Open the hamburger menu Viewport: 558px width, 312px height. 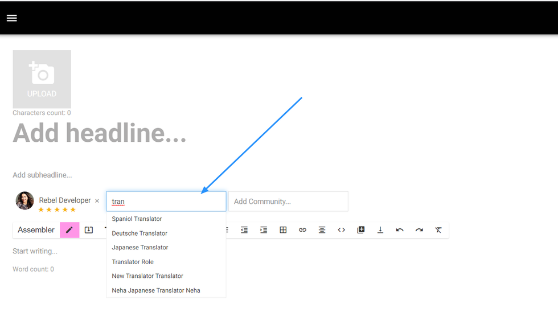click(12, 18)
